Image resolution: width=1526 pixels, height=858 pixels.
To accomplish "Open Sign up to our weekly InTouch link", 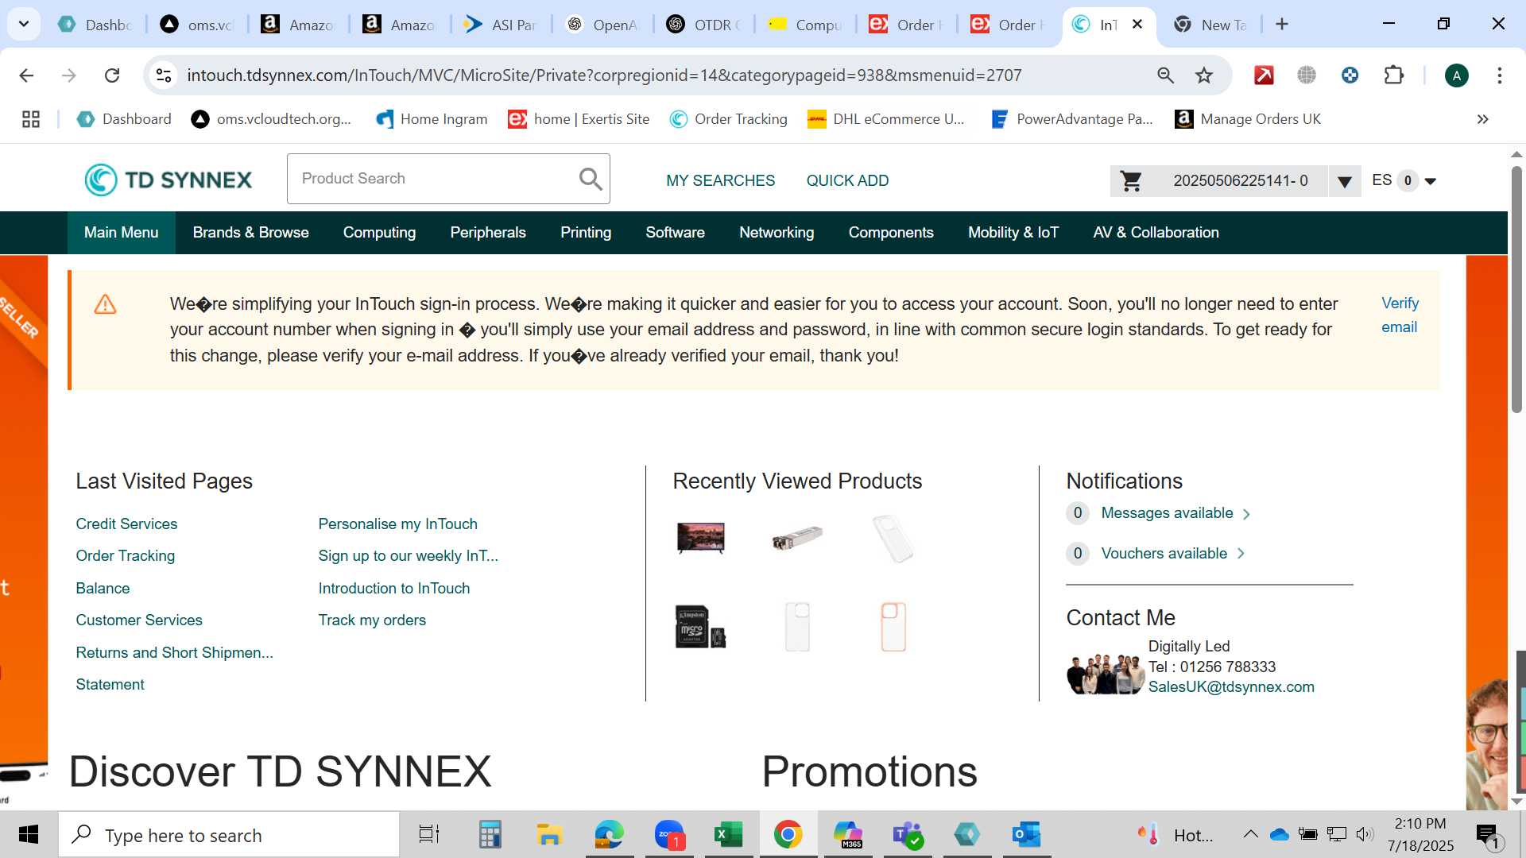I will tap(408, 556).
